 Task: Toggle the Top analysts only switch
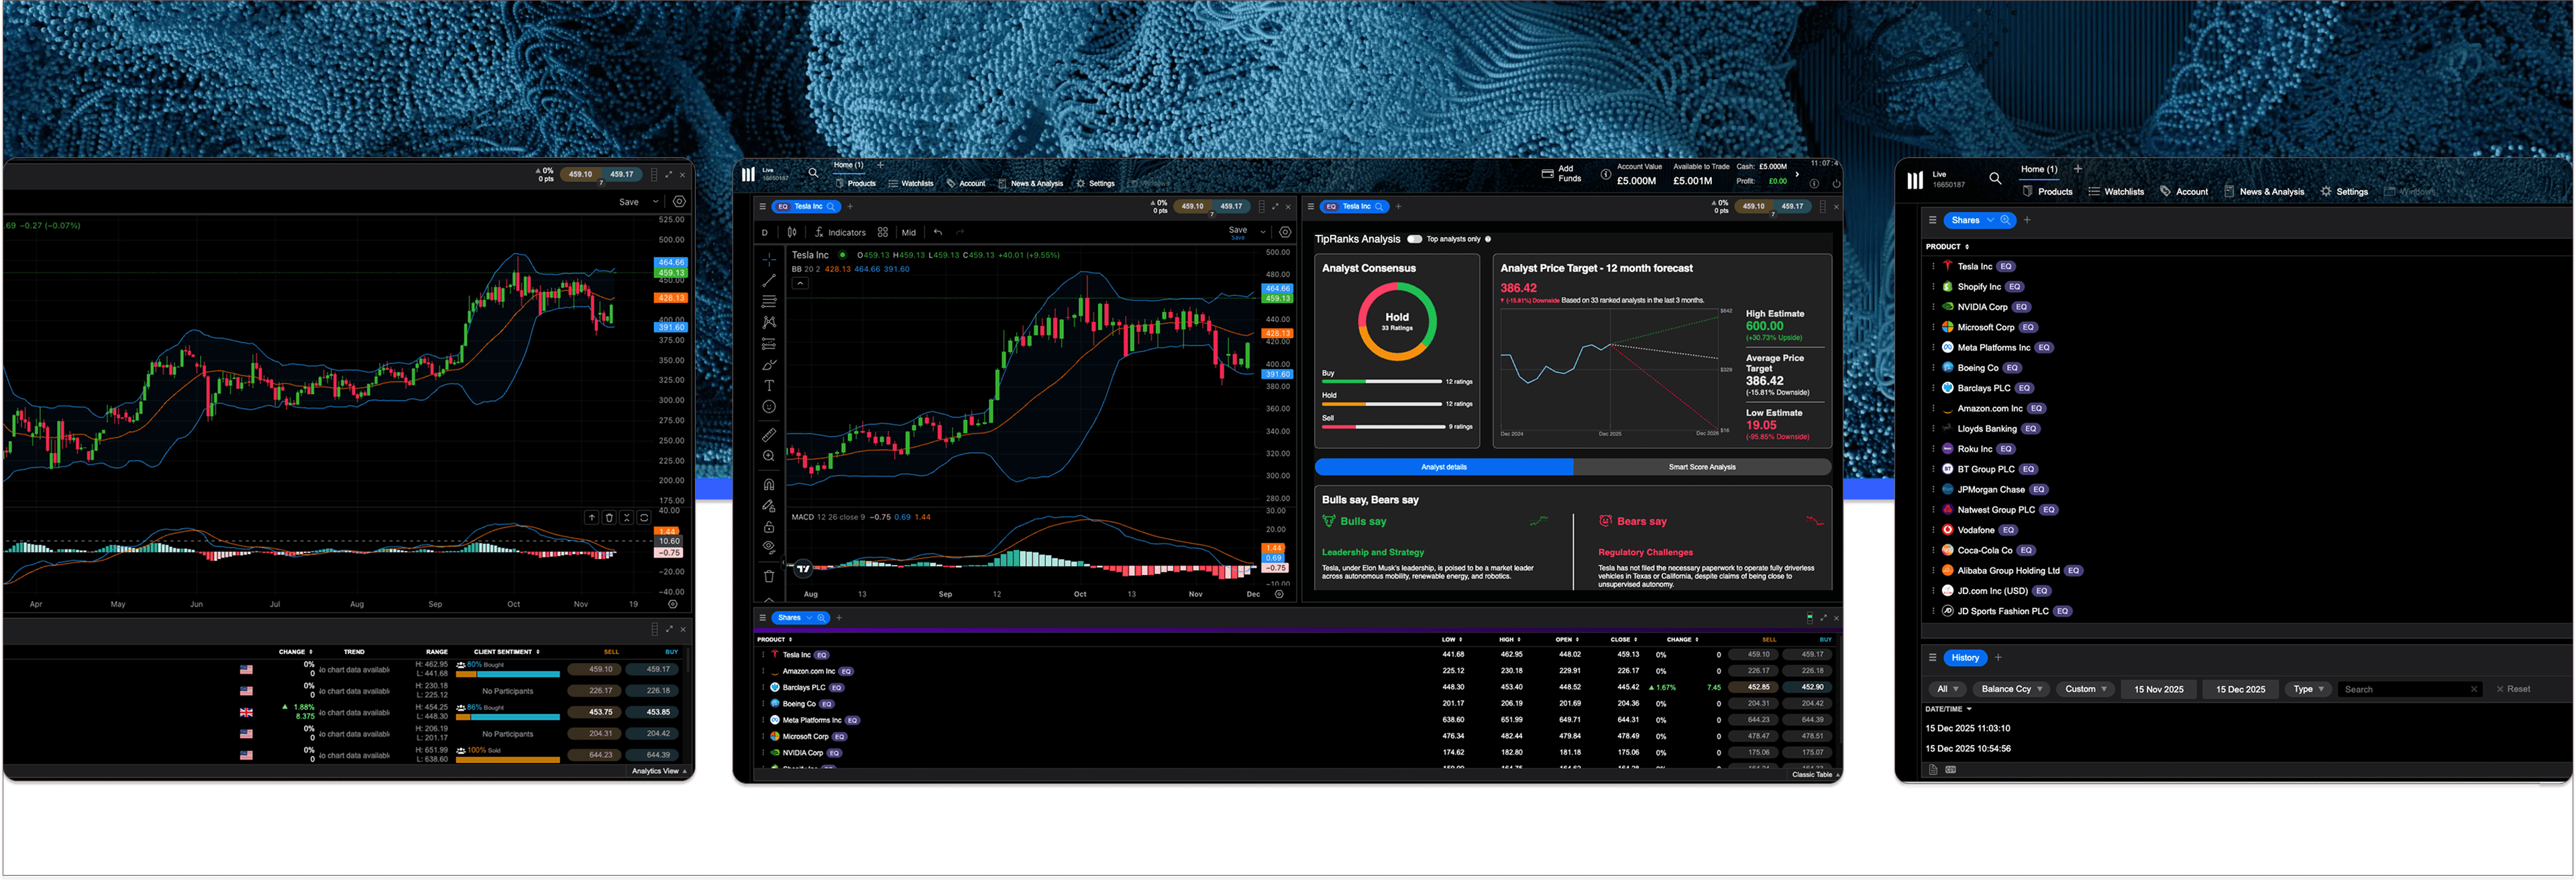[x=1414, y=239]
